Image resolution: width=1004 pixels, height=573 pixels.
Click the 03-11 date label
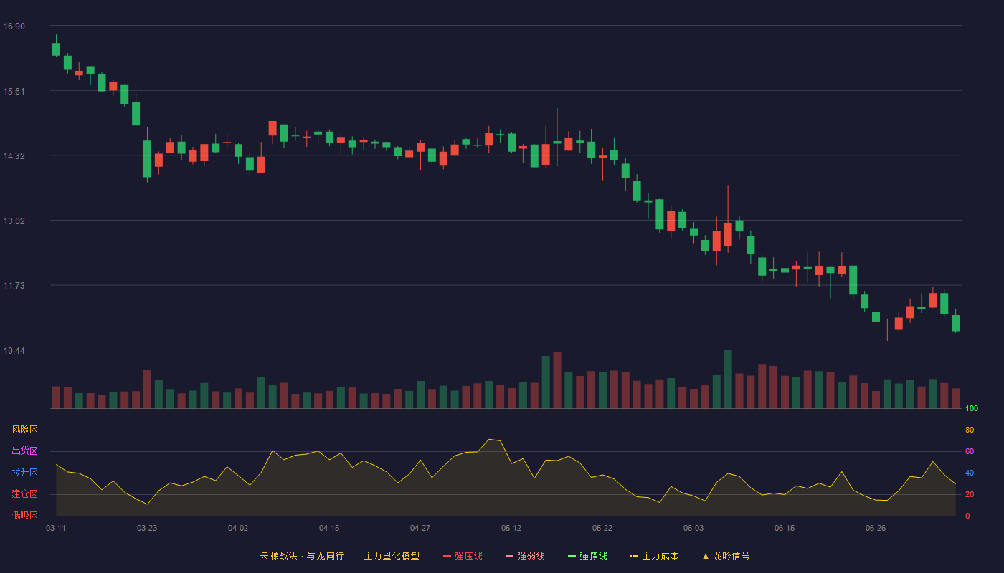tap(56, 528)
